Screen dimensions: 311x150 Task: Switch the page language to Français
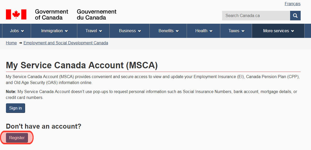click(x=292, y=4)
